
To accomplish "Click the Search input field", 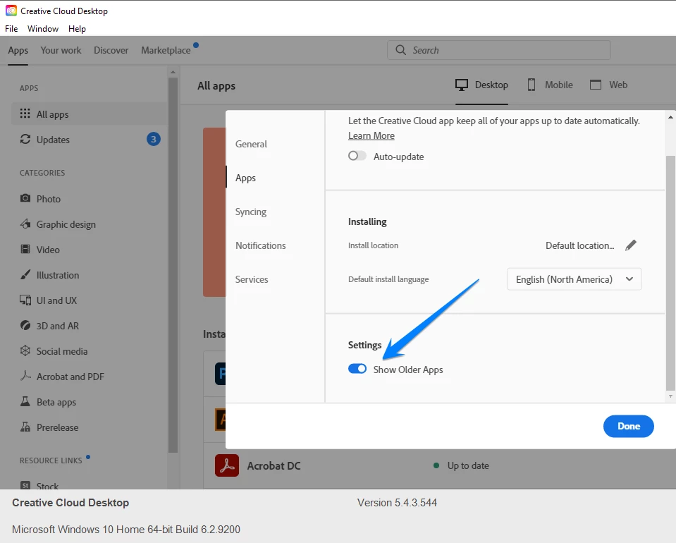I will pyautogui.click(x=499, y=50).
